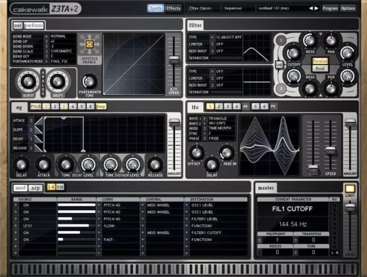Click the previous program arrow
Screen dimensions: 367x277
pyautogui.click(x=310, y=8)
